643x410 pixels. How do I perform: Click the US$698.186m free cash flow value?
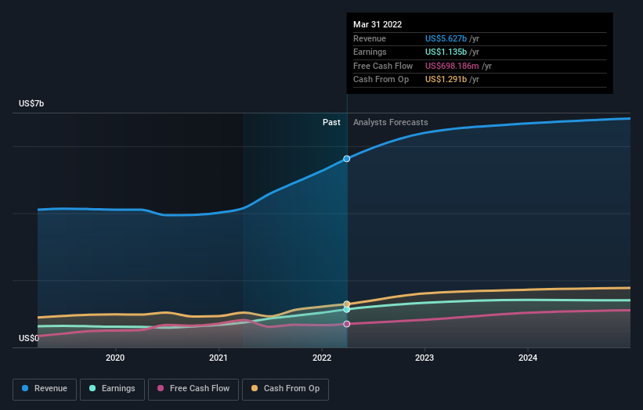click(x=452, y=66)
